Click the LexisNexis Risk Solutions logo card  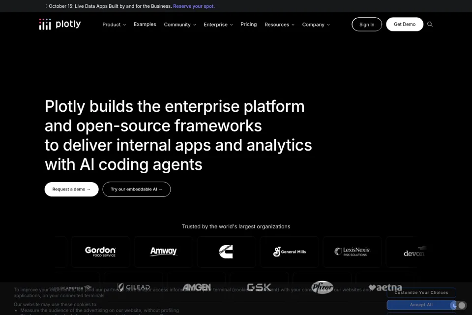point(352,252)
